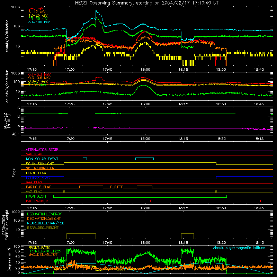Viewport: 277px width, 277px height.
Task: Click the AAZ_FLAG label
Action: coord(34,191)
